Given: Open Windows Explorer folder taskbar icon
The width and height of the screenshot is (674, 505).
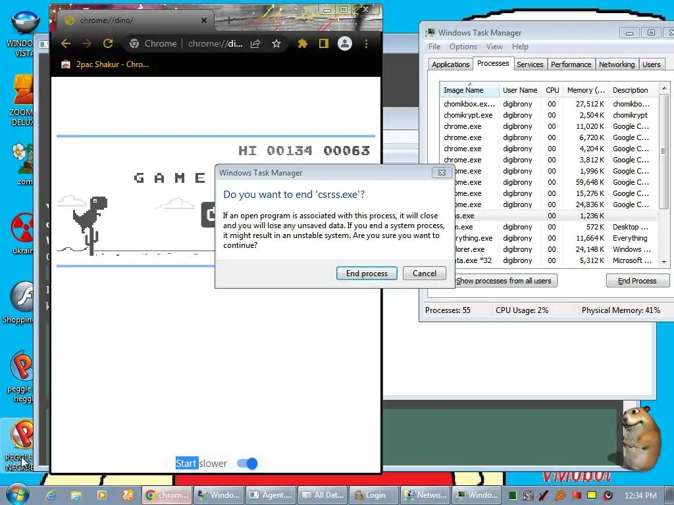Looking at the screenshot, I should click(76, 495).
